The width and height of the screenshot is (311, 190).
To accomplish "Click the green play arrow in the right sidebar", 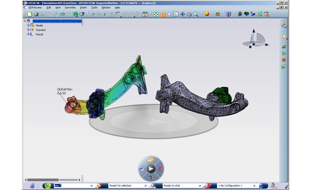I will (x=284, y=53).
